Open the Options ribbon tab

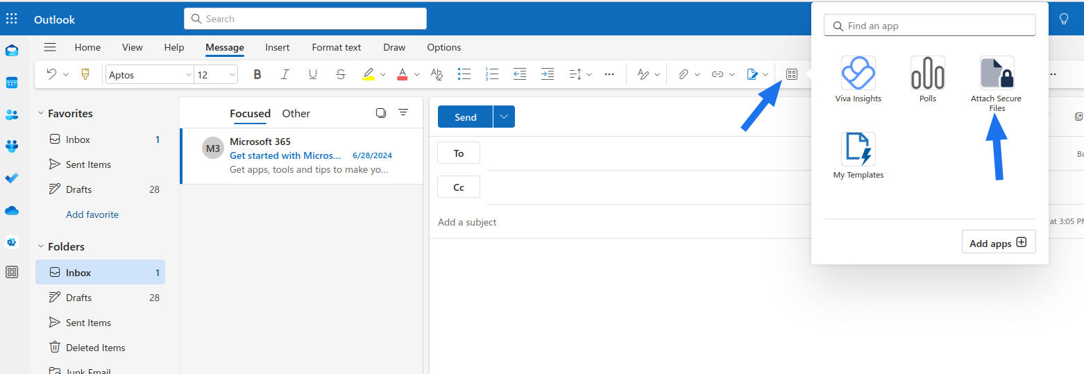pyautogui.click(x=444, y=47)
